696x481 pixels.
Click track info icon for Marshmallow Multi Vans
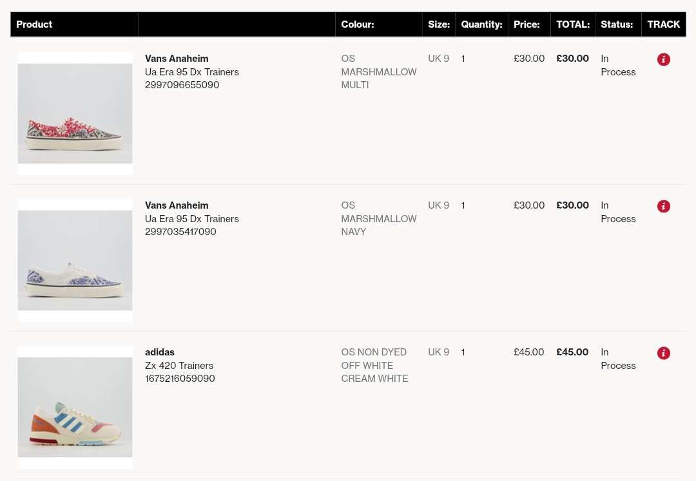(664, 59)
